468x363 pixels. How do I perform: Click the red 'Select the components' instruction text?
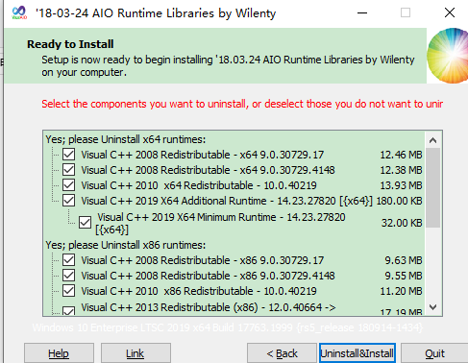tap(242, 104)
